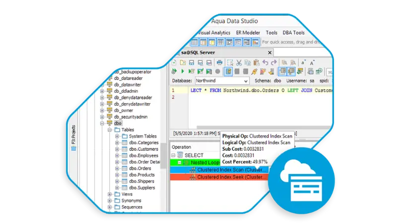397x223 pixels.
Task: Select the Sequences folder
Action: tap(132, 207)
